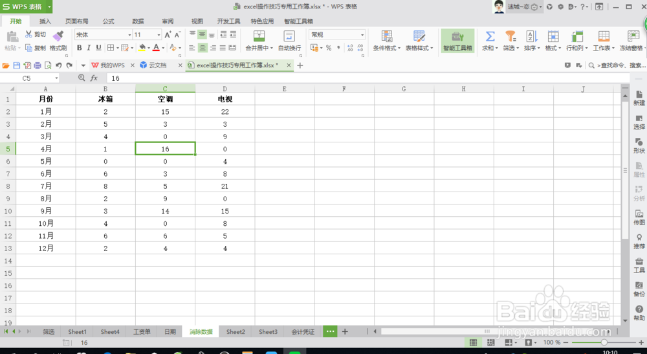Image resolution: width=647 pixels, height=354 pixels.
Task: Switch to the 页面布局 ribbon tab
Action: [77, 21]
